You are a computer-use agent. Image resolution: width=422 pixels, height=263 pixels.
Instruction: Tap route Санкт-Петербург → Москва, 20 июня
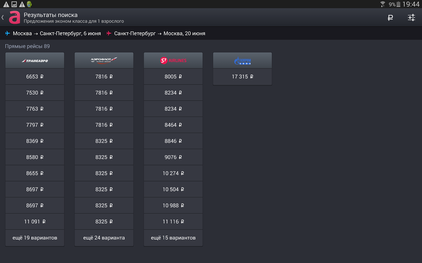(159, 34)
